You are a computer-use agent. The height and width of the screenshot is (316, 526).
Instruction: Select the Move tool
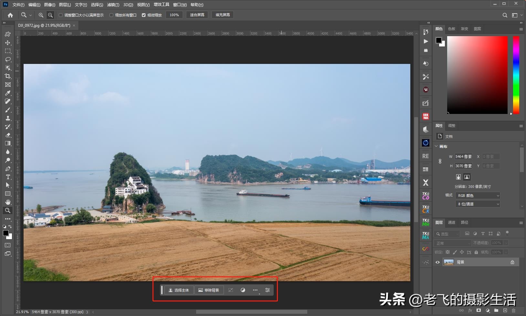[8, 43]
